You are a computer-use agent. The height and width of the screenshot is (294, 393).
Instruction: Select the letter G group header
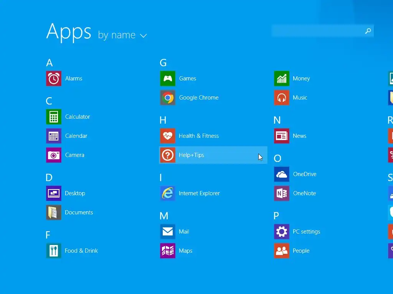(163, 63)
